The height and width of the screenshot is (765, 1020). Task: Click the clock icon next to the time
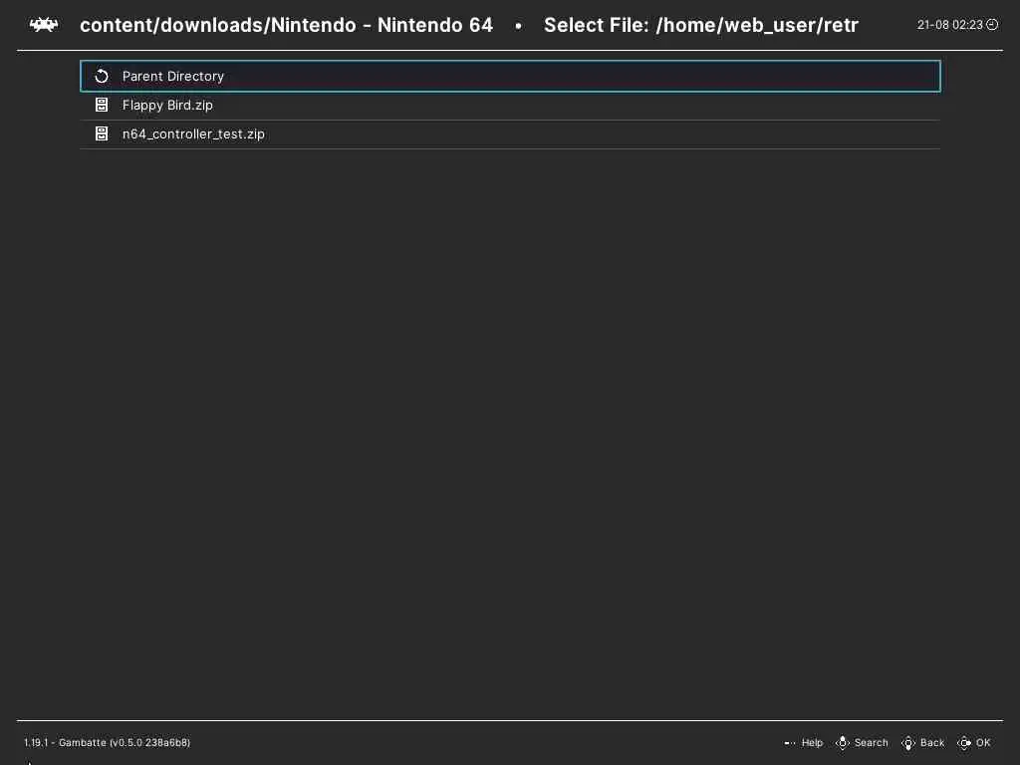992,25
